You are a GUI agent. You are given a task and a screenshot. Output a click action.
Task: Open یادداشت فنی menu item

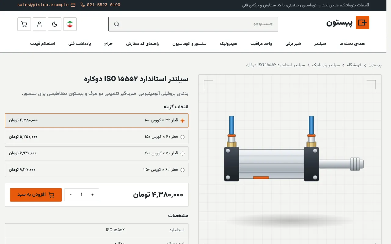tap(80, 44)
